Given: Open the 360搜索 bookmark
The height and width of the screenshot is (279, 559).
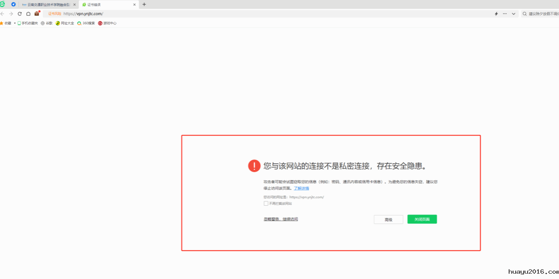Looking at the screenshot, I should (86, 23).
